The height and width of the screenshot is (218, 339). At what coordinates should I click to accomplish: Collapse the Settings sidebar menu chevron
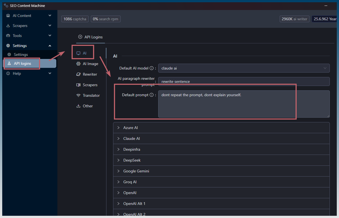50,46
